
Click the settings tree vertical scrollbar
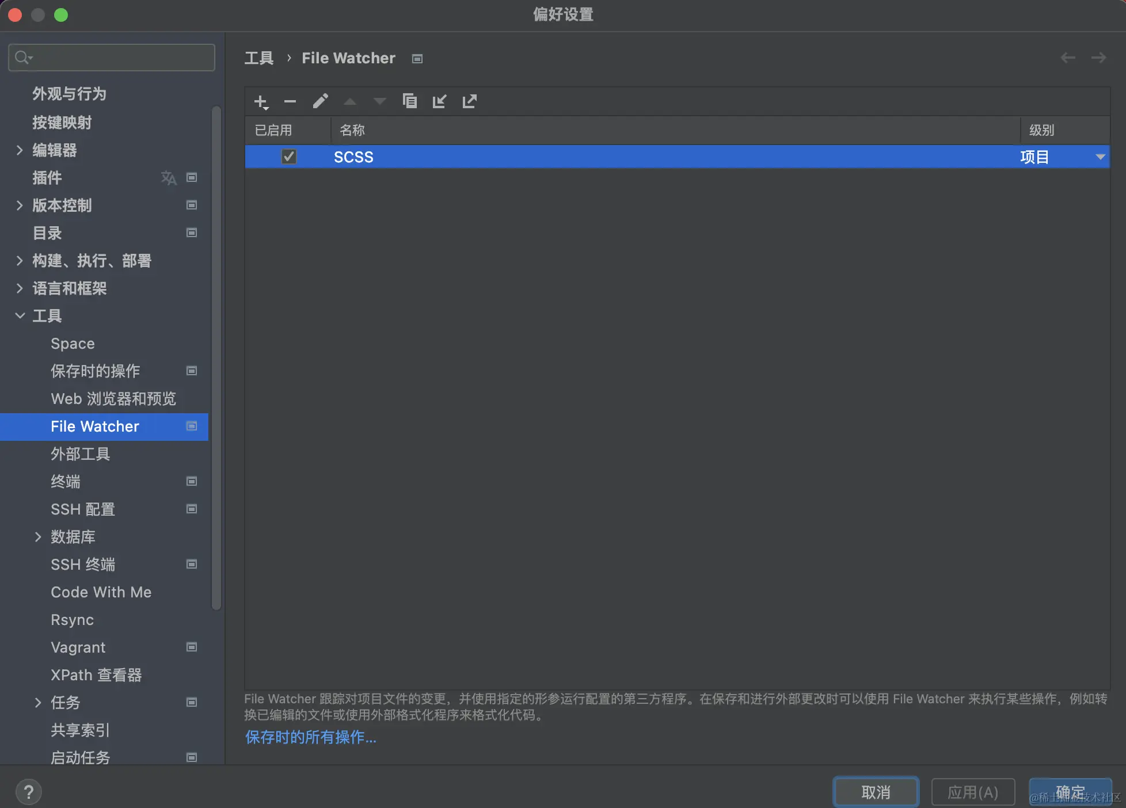click(216, 357)
